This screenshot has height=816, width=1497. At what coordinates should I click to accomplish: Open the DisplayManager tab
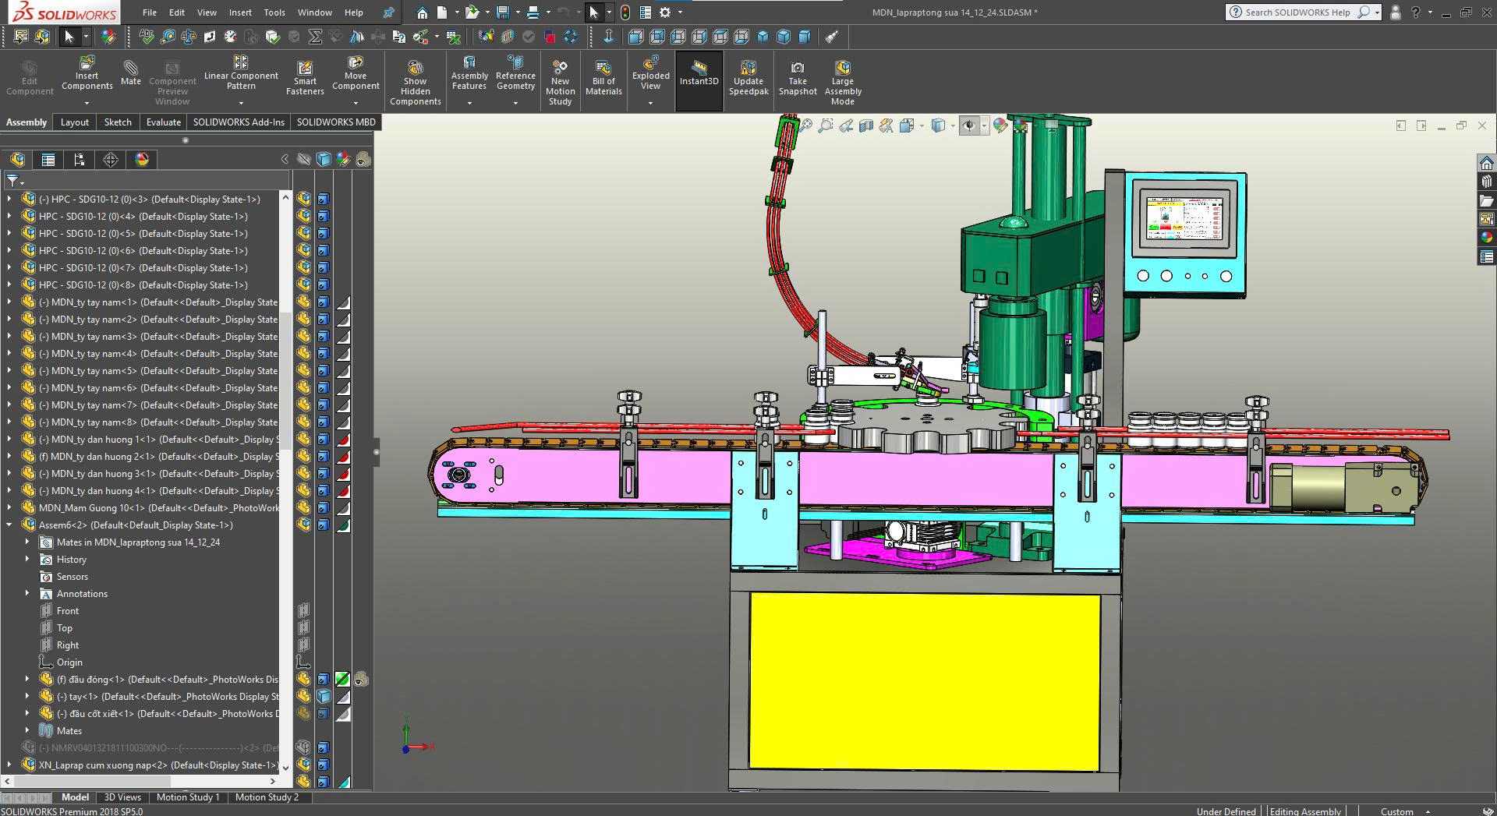click(142, 160)
